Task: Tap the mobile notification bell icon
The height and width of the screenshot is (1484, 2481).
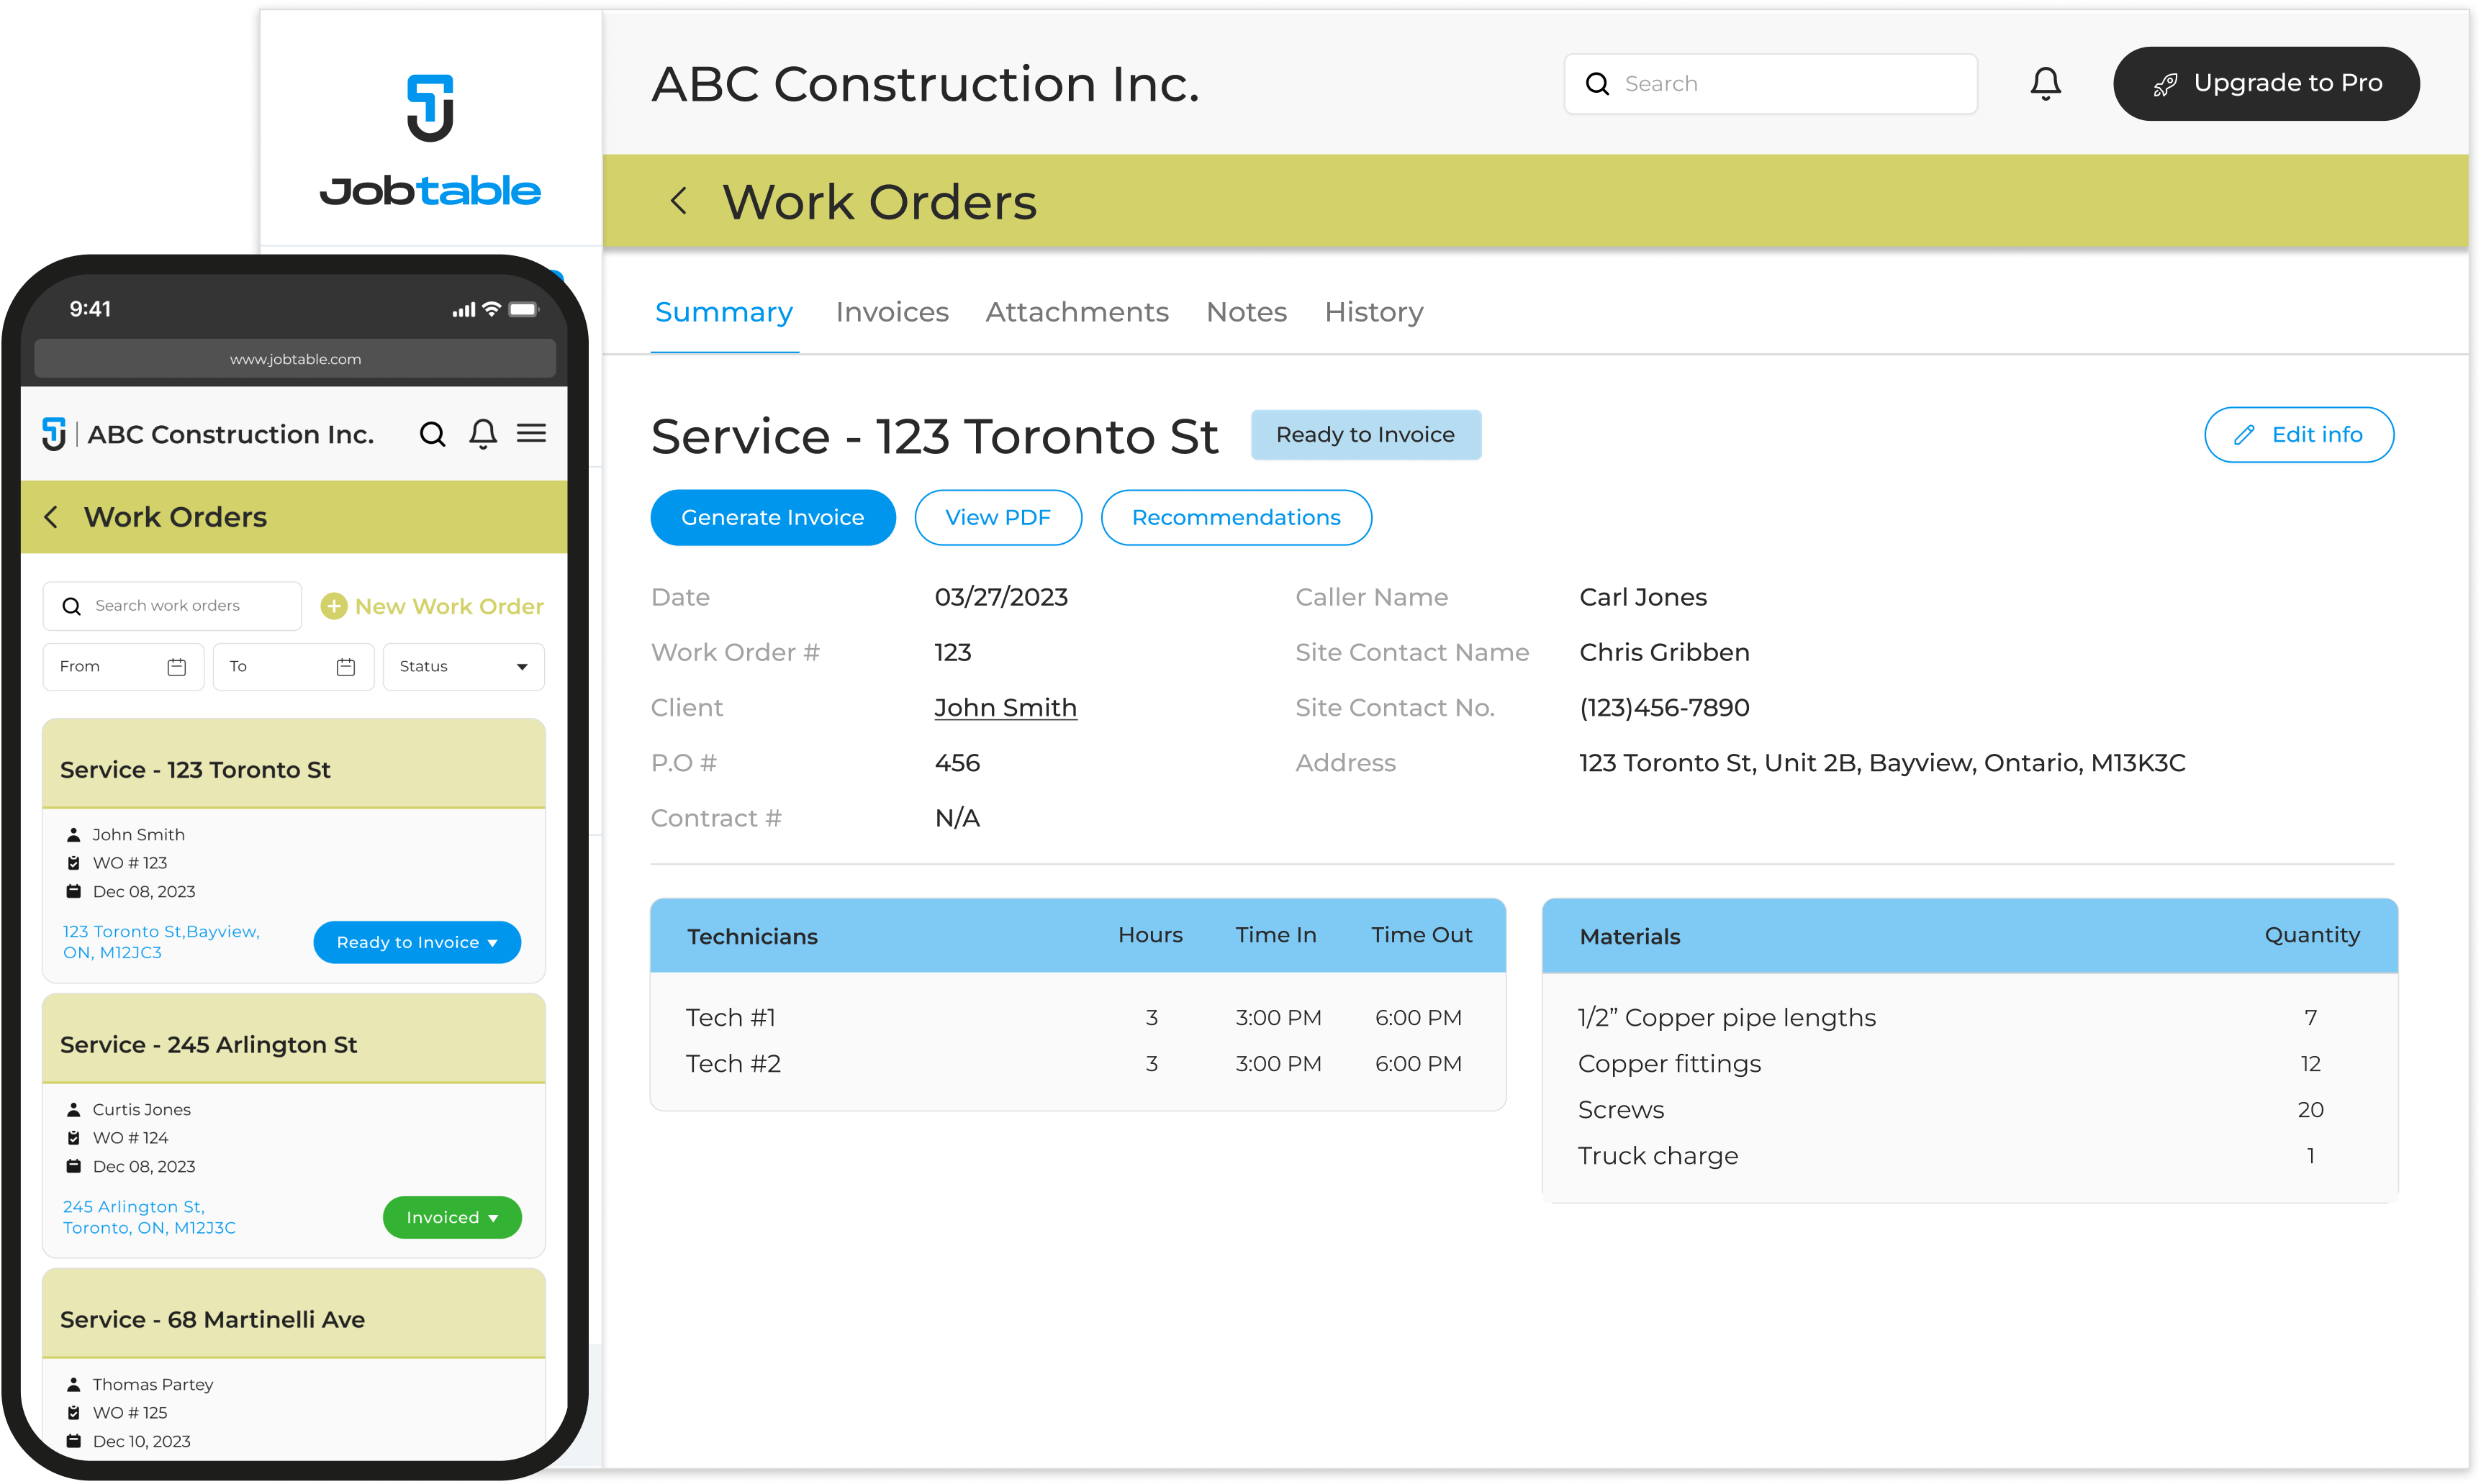Action: click(x=483, y=434)
